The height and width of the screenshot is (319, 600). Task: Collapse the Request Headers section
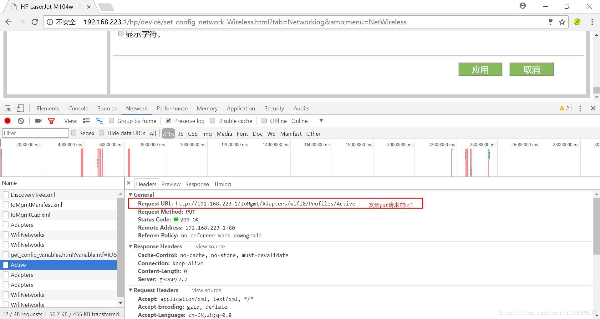point(130,290)
